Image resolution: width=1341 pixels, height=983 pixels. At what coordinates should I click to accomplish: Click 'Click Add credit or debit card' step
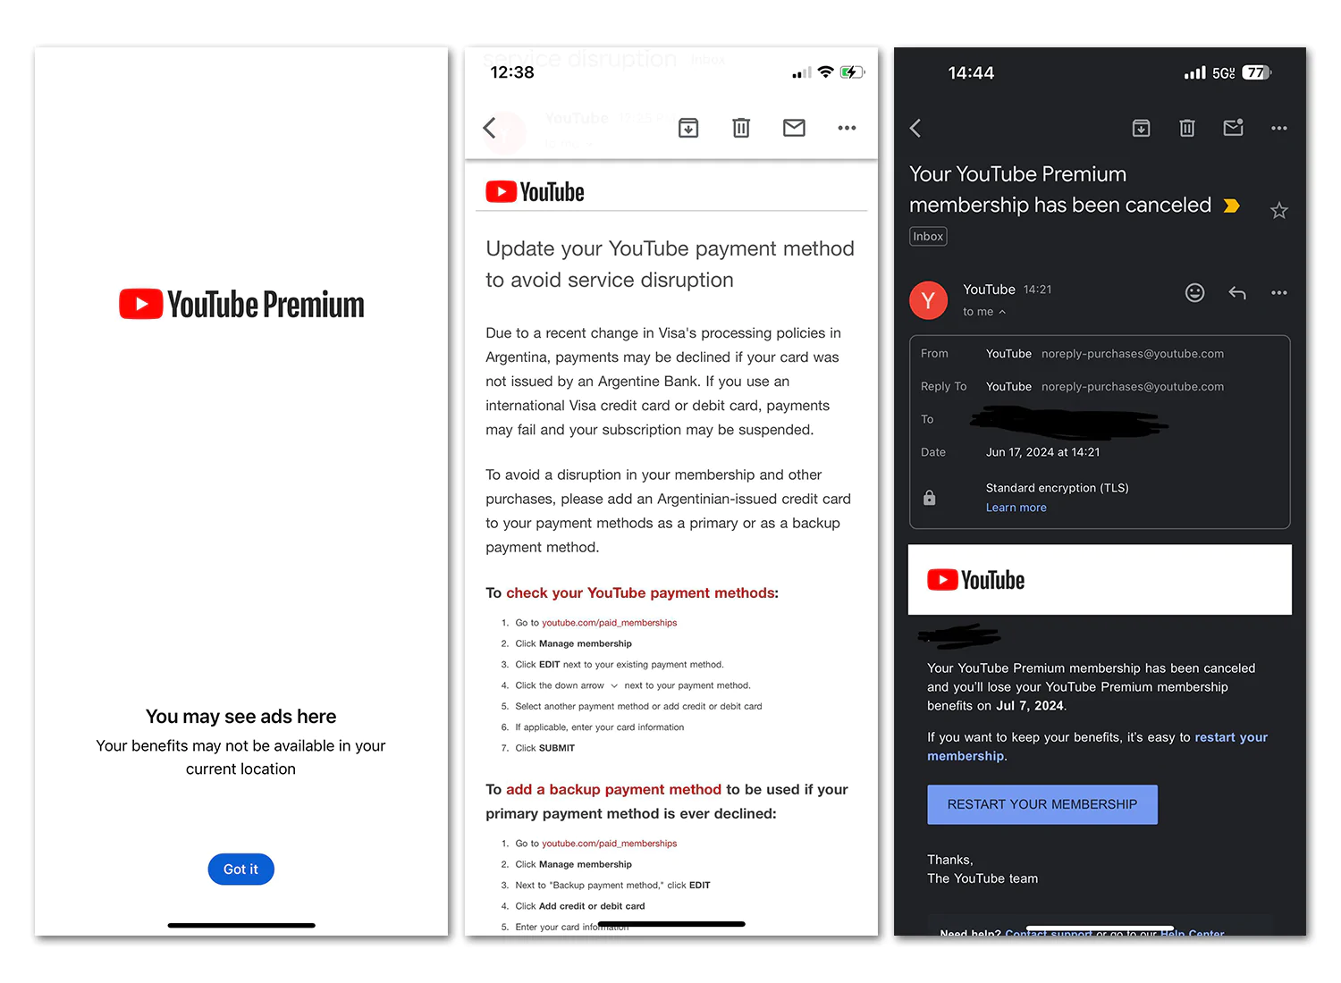pyautogui.click(x=579, y=906)
